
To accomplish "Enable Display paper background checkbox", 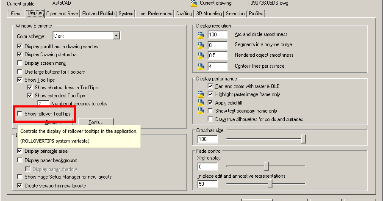I will tap(19, 160).
